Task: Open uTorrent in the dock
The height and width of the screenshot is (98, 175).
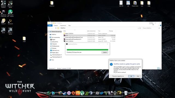Action: tap(82, 93)
